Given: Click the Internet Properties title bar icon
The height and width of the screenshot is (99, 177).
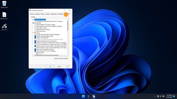Looking at the screenshot, I should [30, 10].
